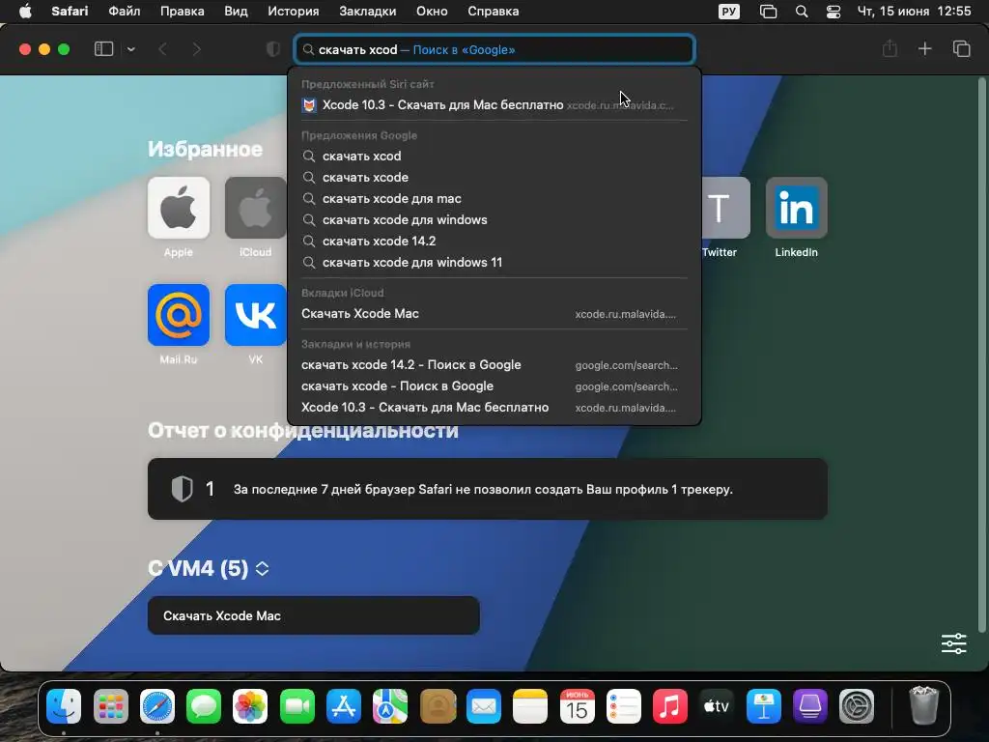
Task: Open the VK favorite tile
Action: coord(255,315)
